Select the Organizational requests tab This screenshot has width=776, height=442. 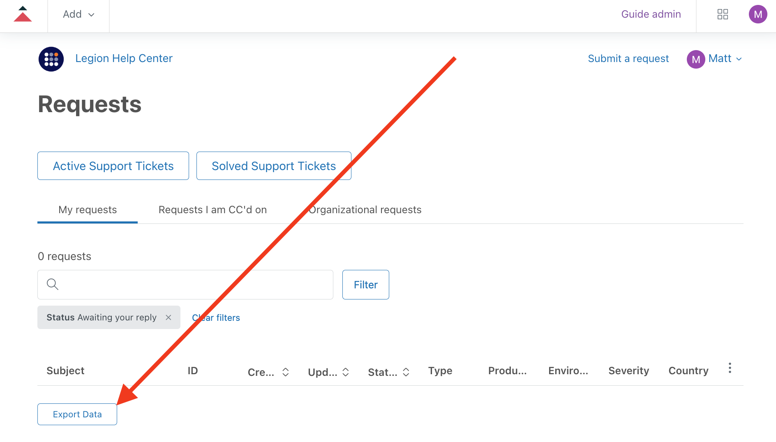pos(365,210)
